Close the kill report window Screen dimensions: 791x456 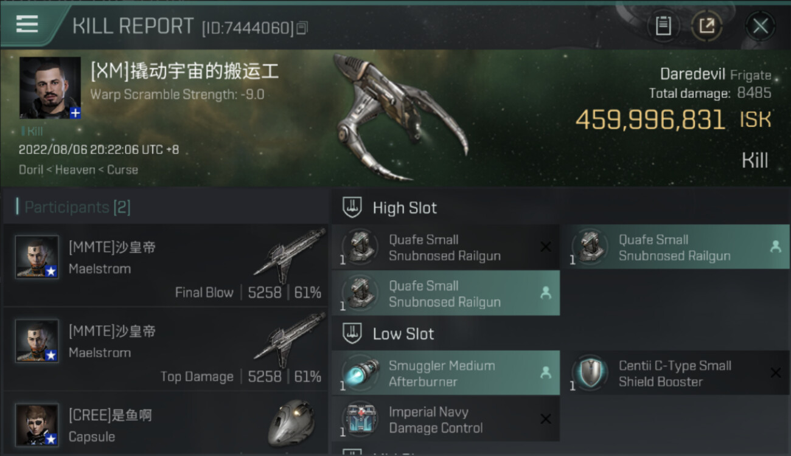760,26
